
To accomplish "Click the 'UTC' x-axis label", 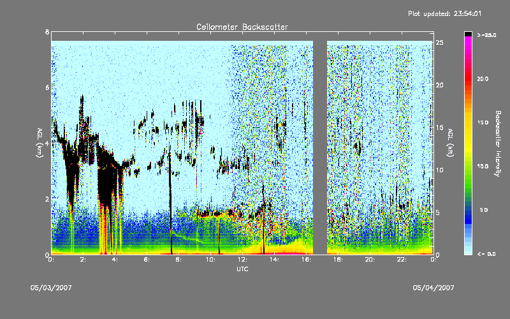I will click(242, 269).
